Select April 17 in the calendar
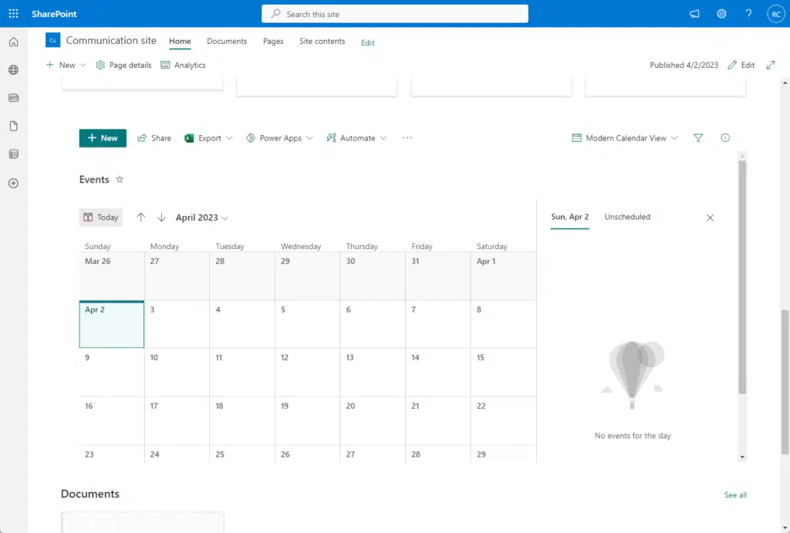Screen dimensions: 790x533 [x=177, y=420]
